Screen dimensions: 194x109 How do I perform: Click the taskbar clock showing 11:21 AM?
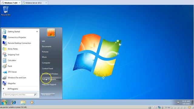click(186, 102)
